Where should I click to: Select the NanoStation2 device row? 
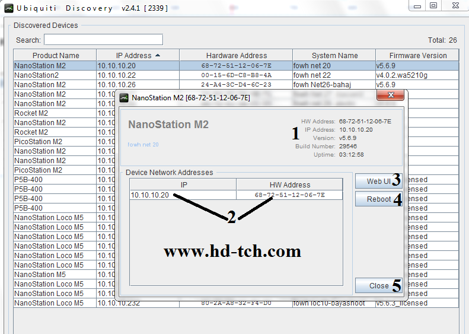pos(55,75)
